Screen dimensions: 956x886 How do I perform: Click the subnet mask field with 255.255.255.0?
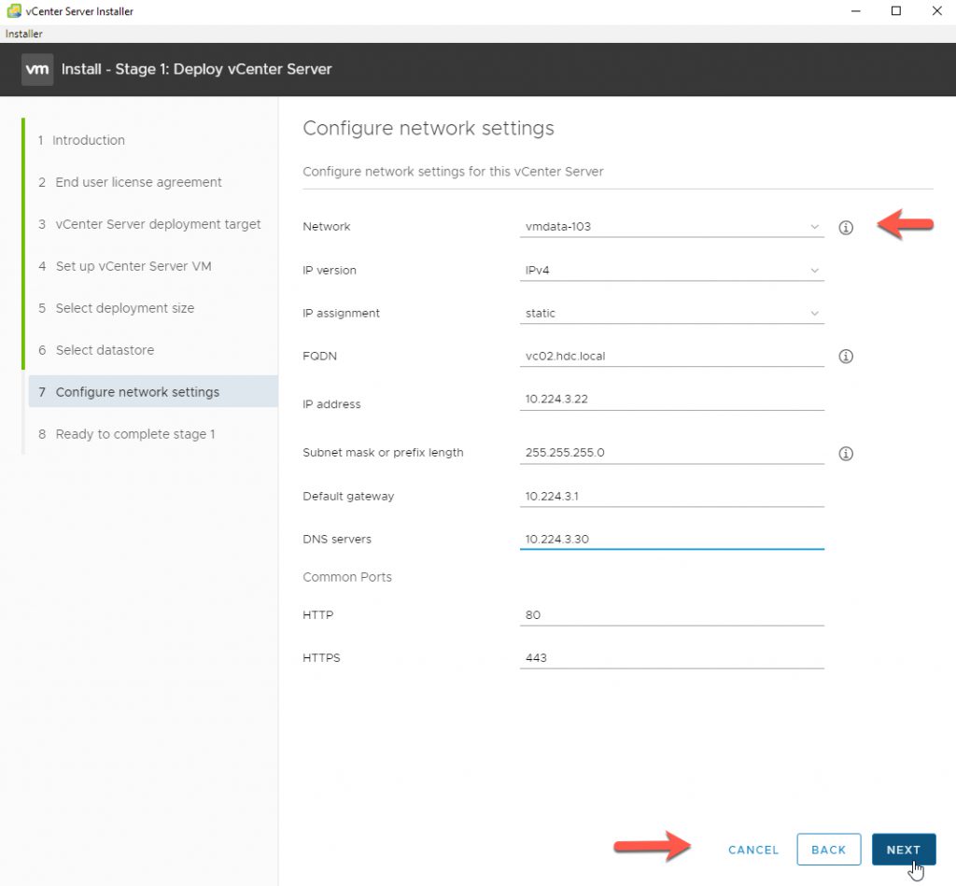[672, 453]
